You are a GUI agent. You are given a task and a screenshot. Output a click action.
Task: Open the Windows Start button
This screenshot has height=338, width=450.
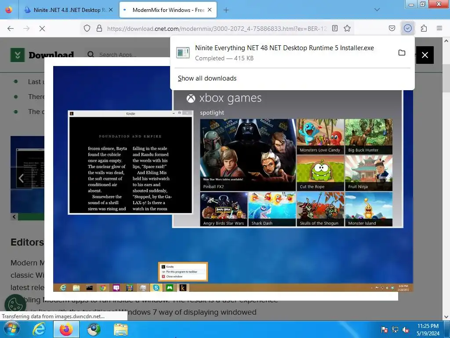(11, 329)
